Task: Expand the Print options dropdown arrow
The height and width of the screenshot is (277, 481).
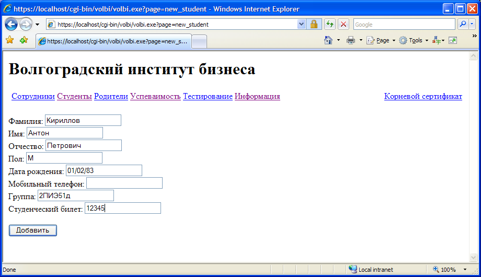Action: click(361, 40)
